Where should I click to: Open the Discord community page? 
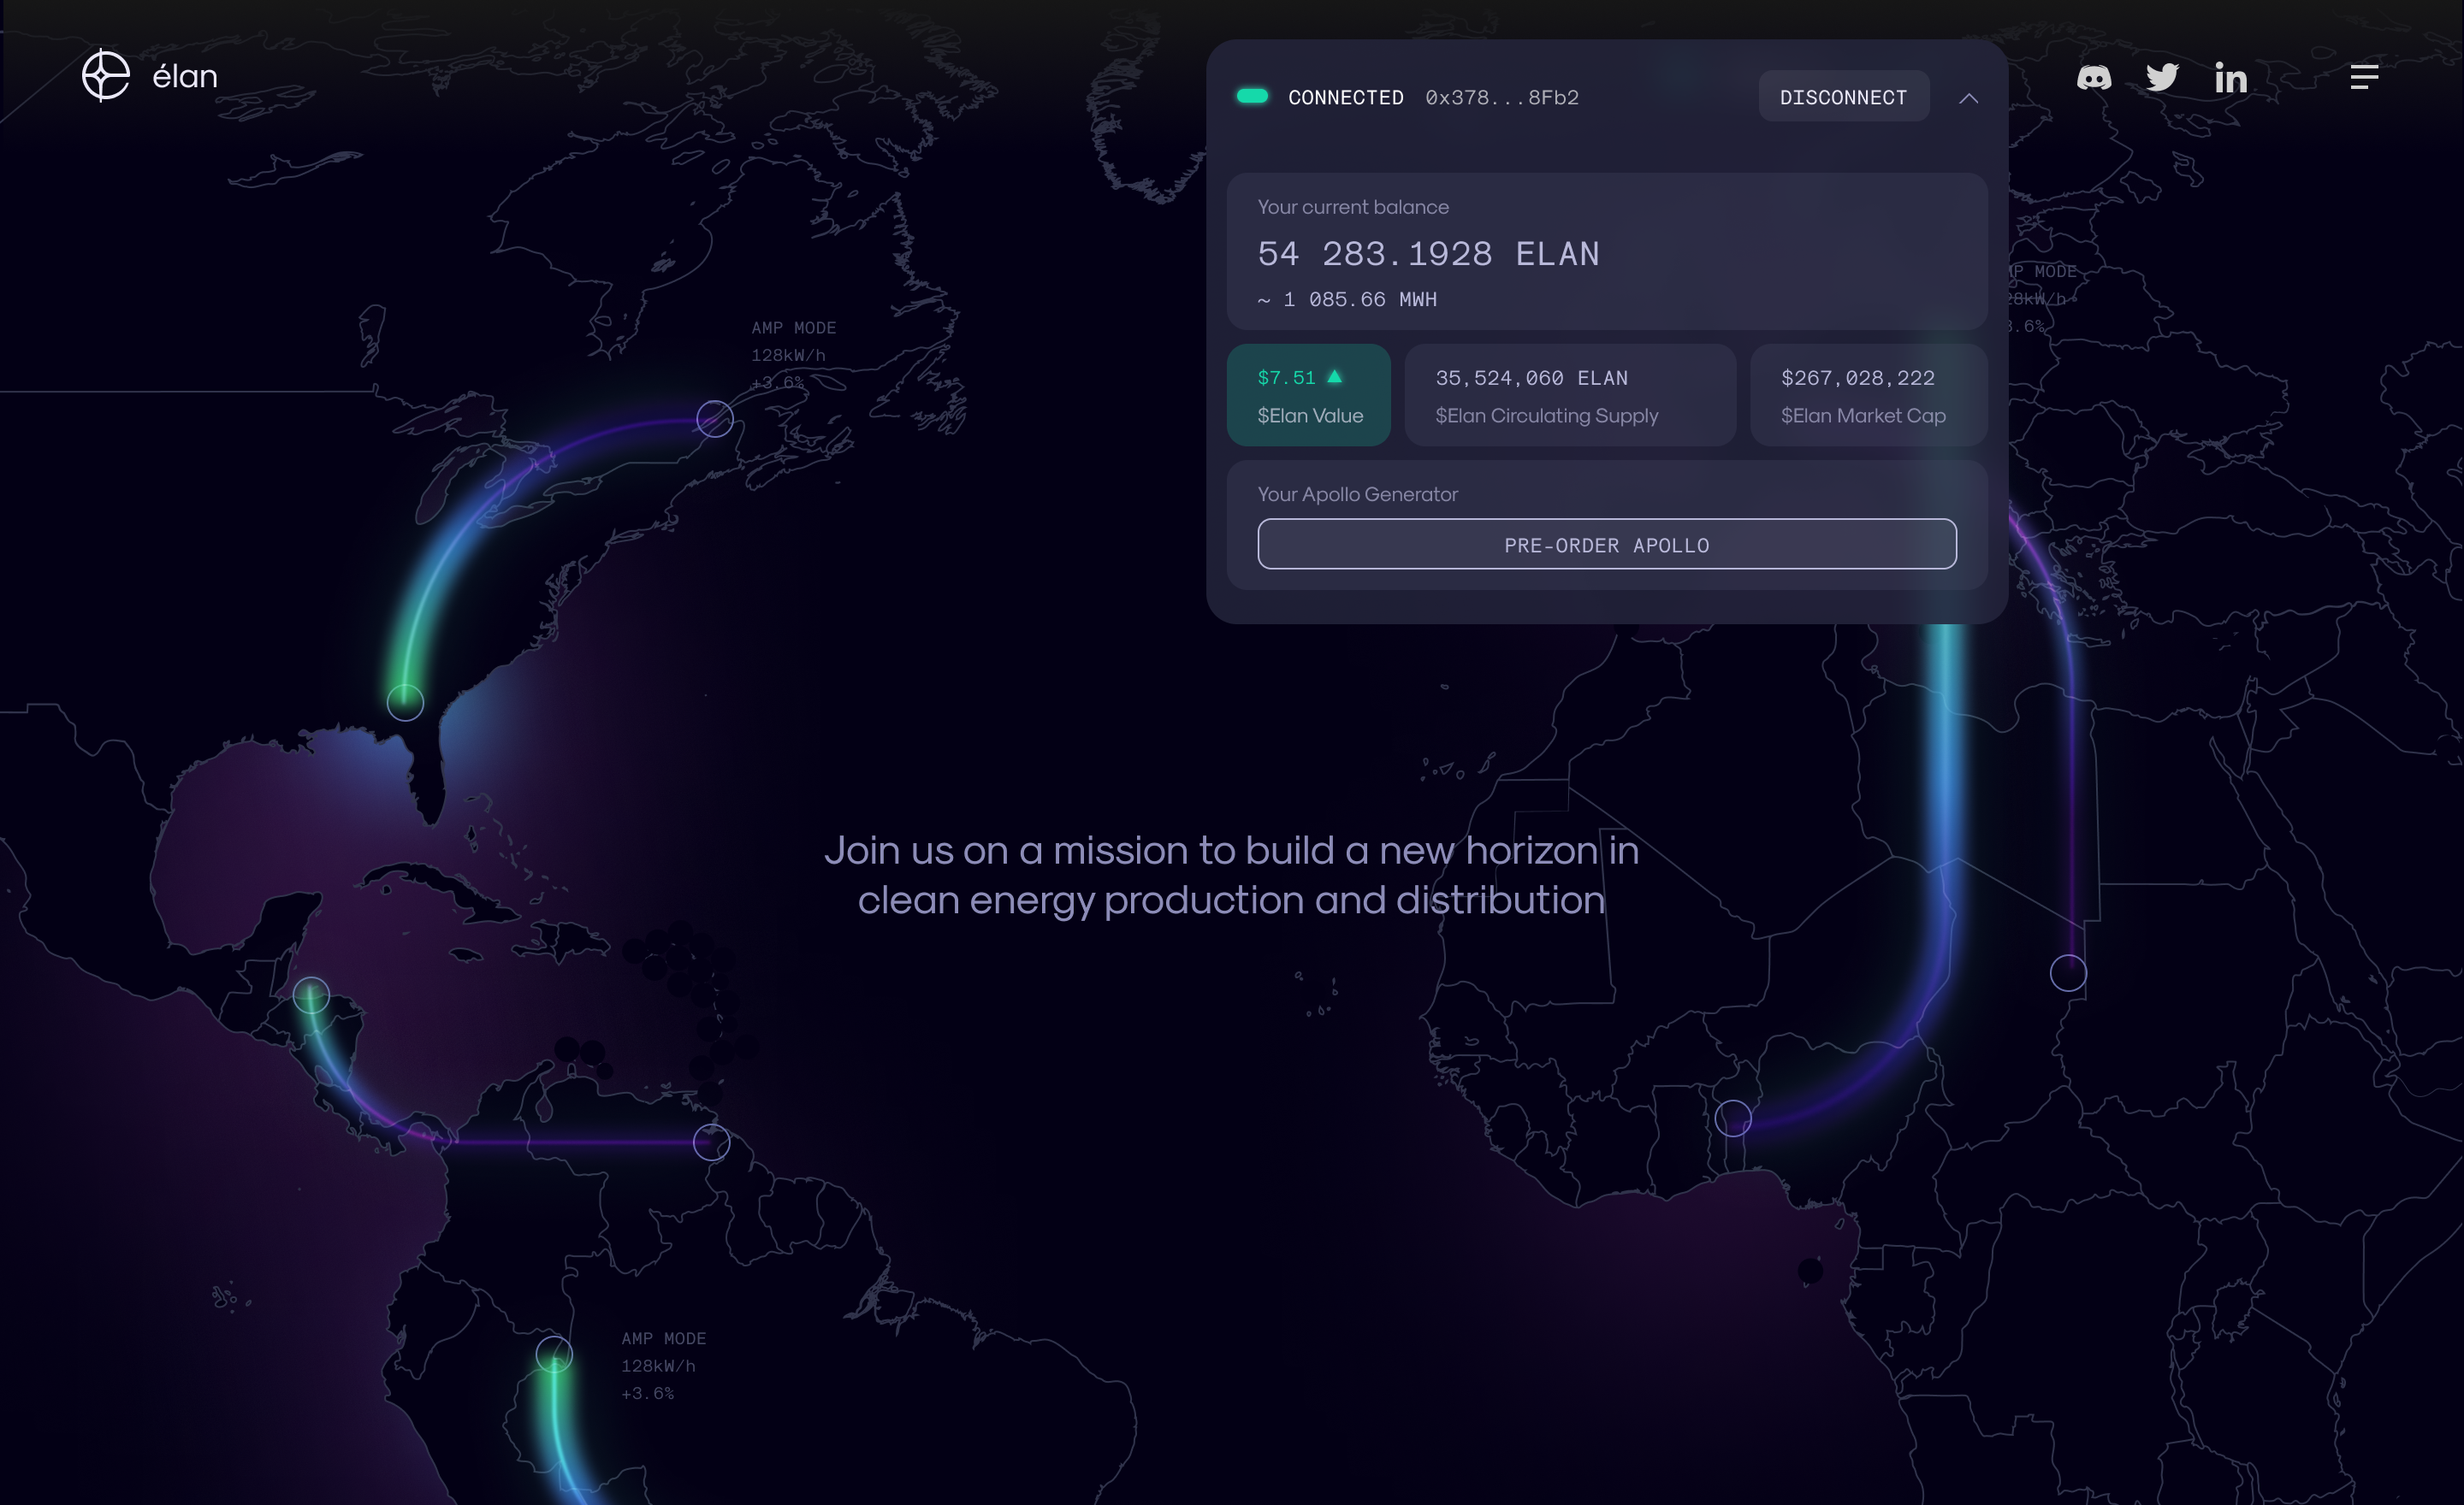pyautogui.click(x=2094, y=77)
